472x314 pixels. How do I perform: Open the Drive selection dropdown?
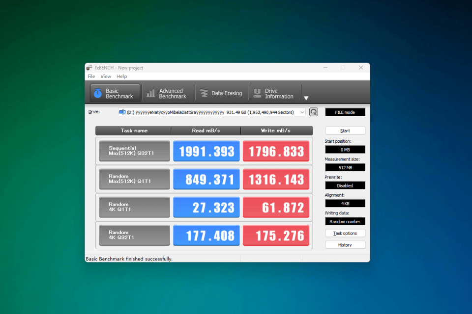[212, 112]
